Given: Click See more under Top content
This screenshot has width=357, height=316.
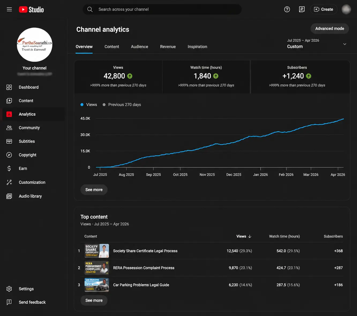Looking at the screenshot, I should 94,300.
